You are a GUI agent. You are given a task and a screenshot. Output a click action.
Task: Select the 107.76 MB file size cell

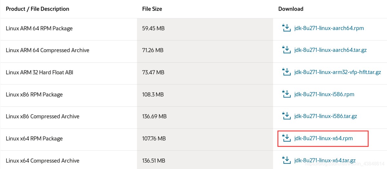154,138
